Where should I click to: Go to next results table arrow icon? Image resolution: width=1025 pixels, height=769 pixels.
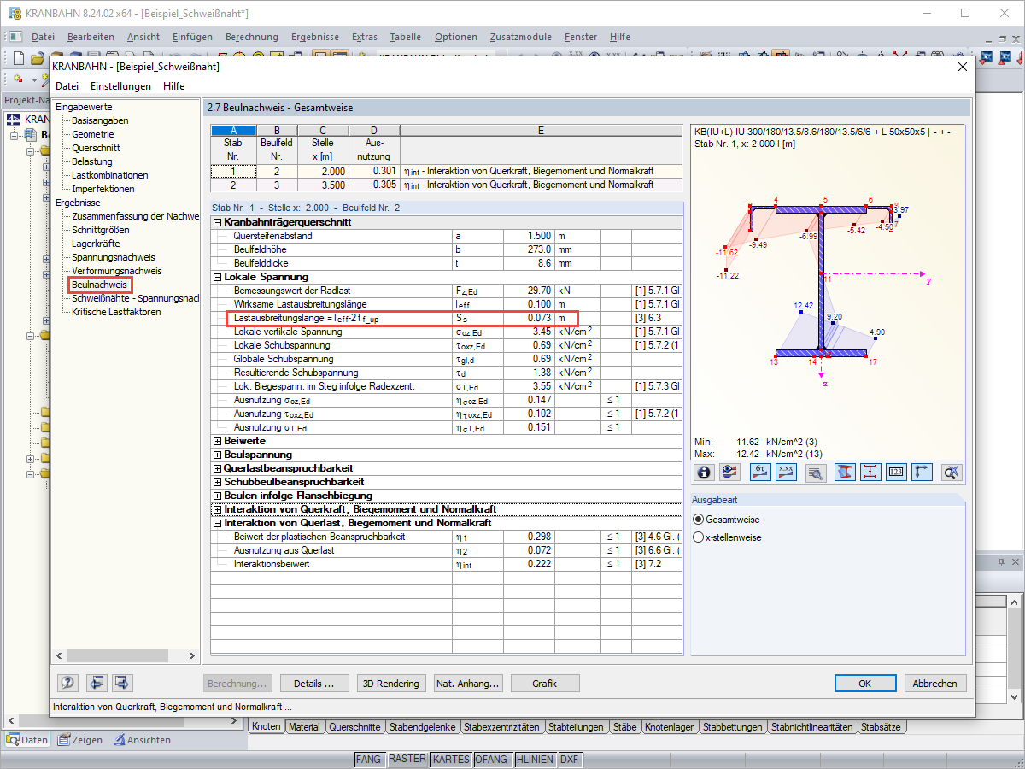123,683
